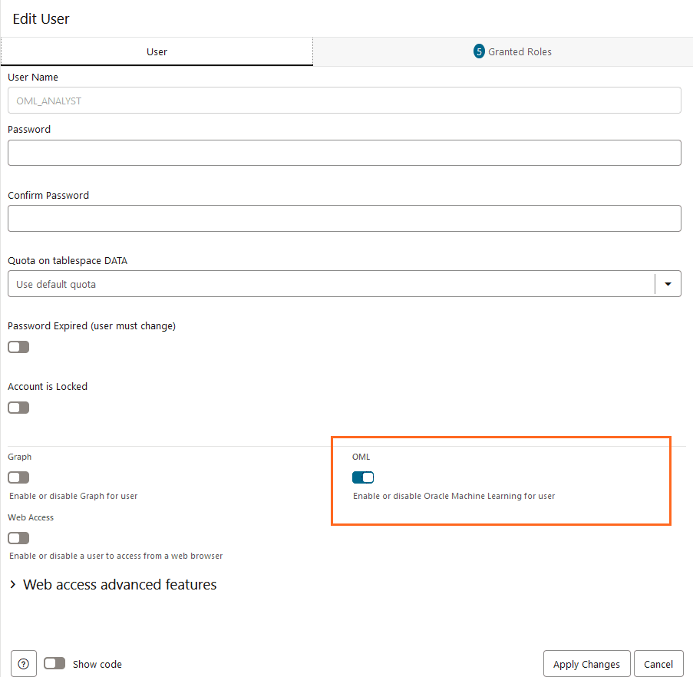Click the Cancel button
The width and height of the screenshot is (693, 677).
[658, 663]
